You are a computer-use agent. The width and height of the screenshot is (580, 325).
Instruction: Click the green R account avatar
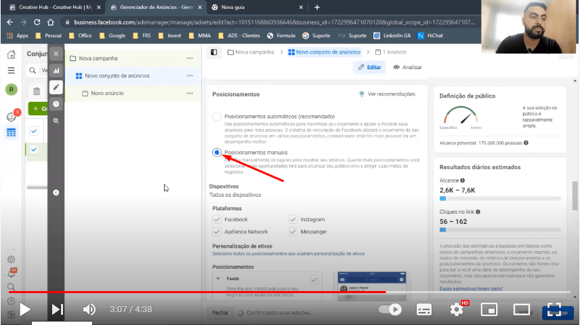tap(11, 90)
